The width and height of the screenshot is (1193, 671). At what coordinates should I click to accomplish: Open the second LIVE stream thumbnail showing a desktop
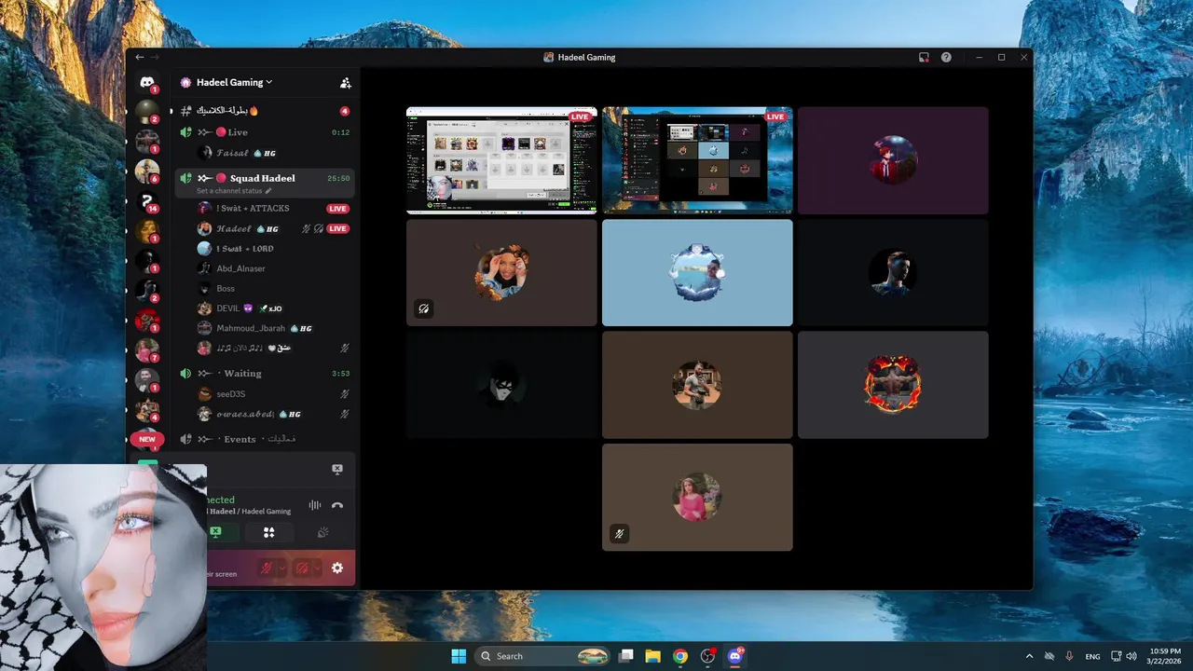pos(697,160)
